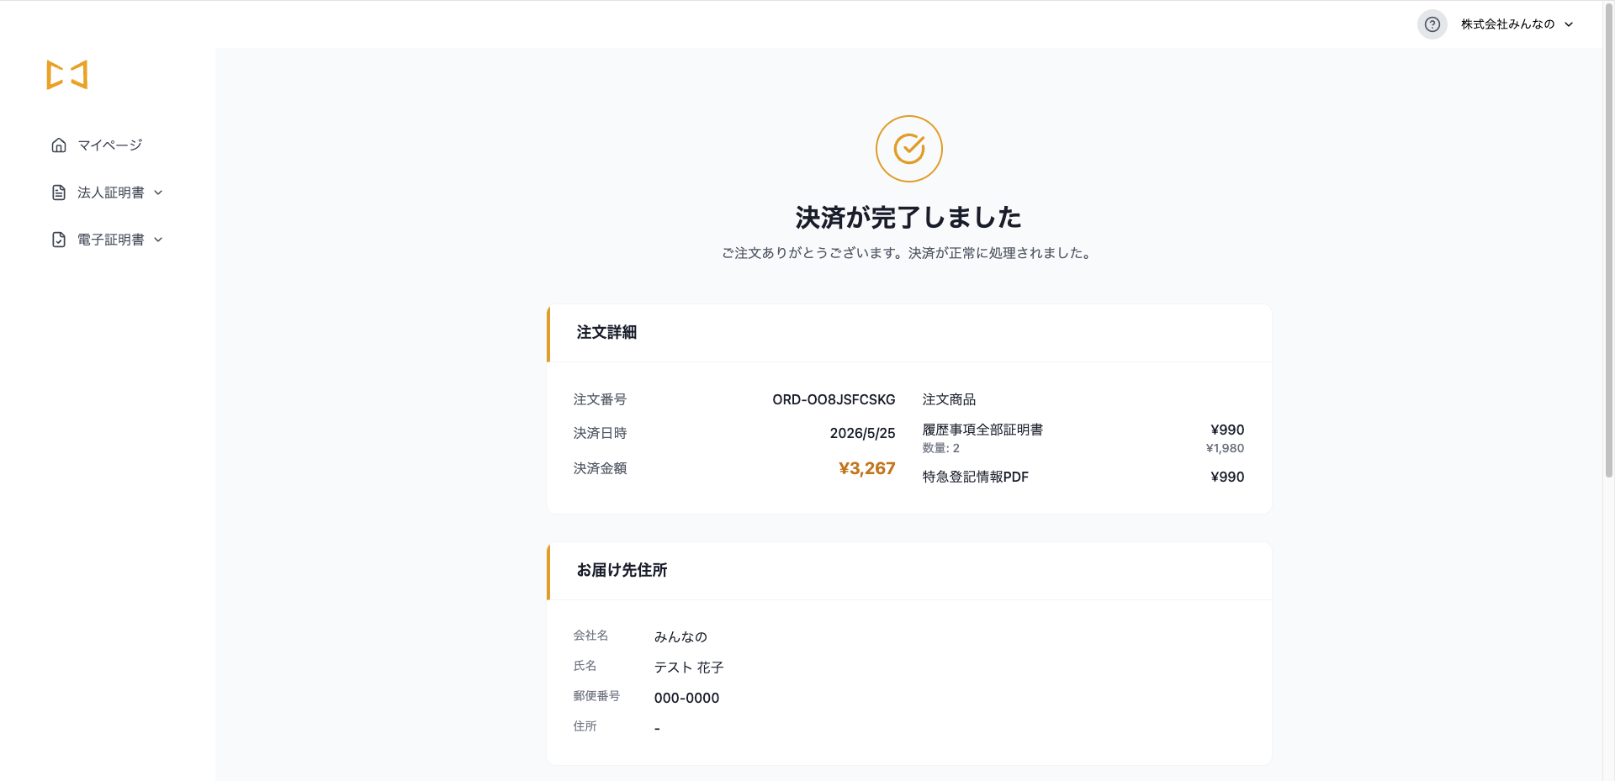Expand the 電子証明書 chevron
The height and width of the screenshot is (781, 1615).
pyautogui.click(x=158, y=240)
